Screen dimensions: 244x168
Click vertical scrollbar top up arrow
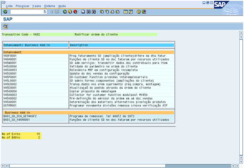(241, 33)
